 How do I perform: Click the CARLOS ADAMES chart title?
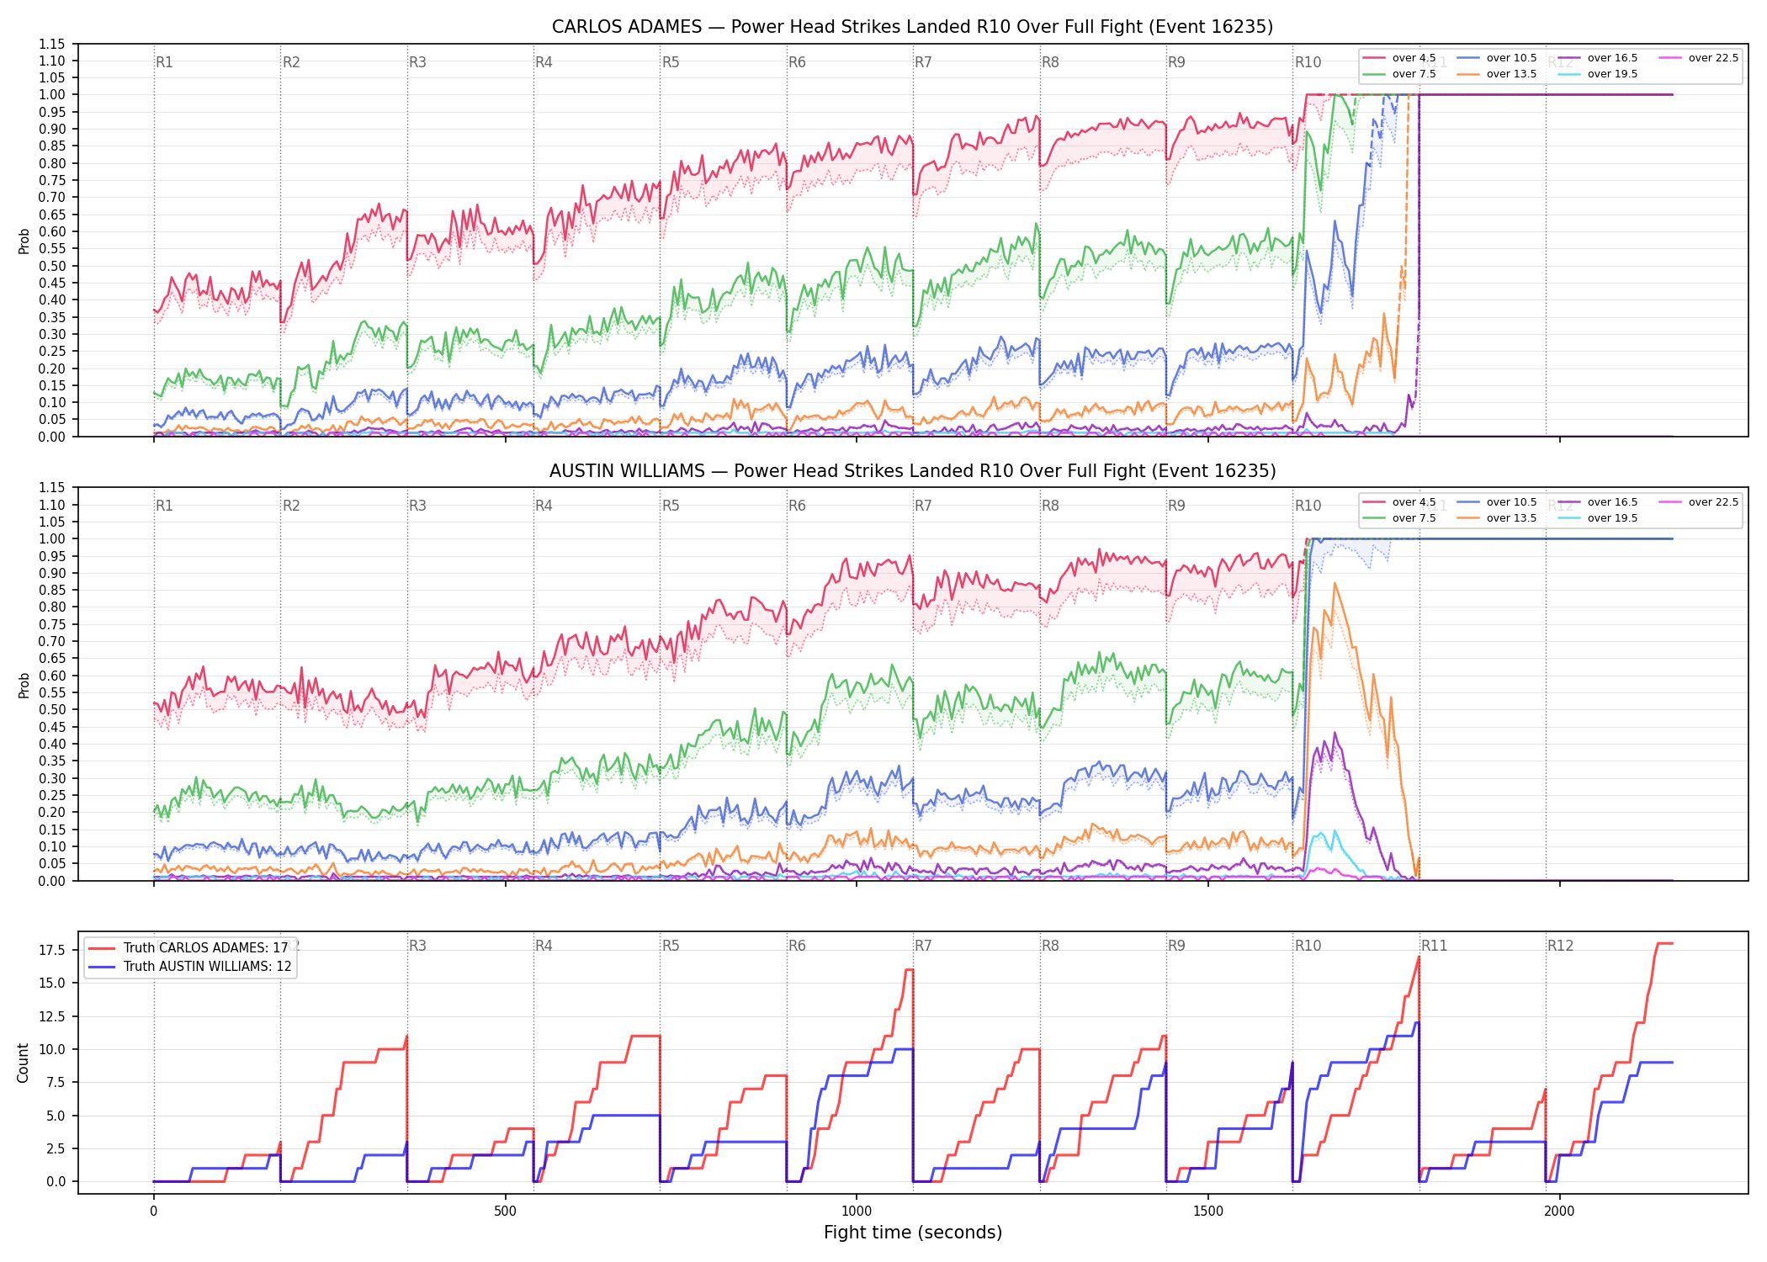[x=912, y=27]
